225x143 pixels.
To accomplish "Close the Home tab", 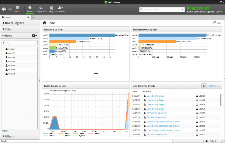I will point(28,17).
